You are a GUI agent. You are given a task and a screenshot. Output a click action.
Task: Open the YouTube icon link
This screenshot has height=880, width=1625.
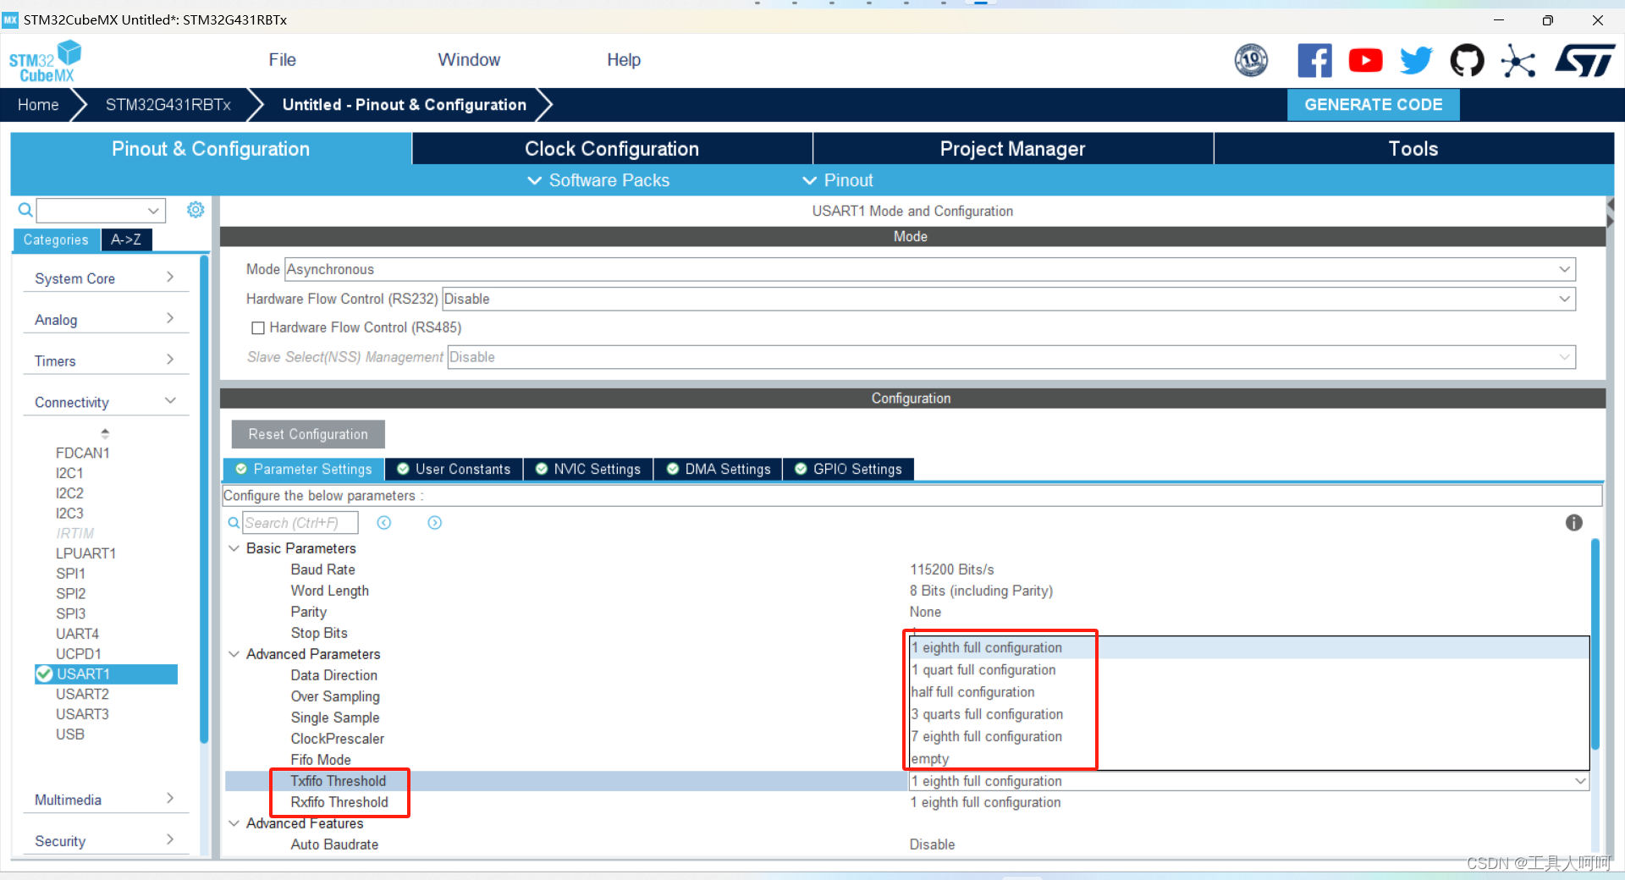tap(1365, 60)
